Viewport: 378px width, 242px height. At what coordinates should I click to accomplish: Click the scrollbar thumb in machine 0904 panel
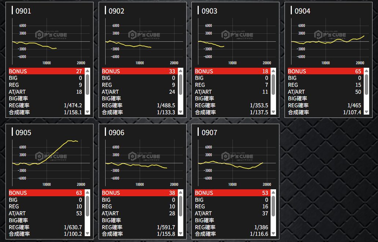[366, 85]
